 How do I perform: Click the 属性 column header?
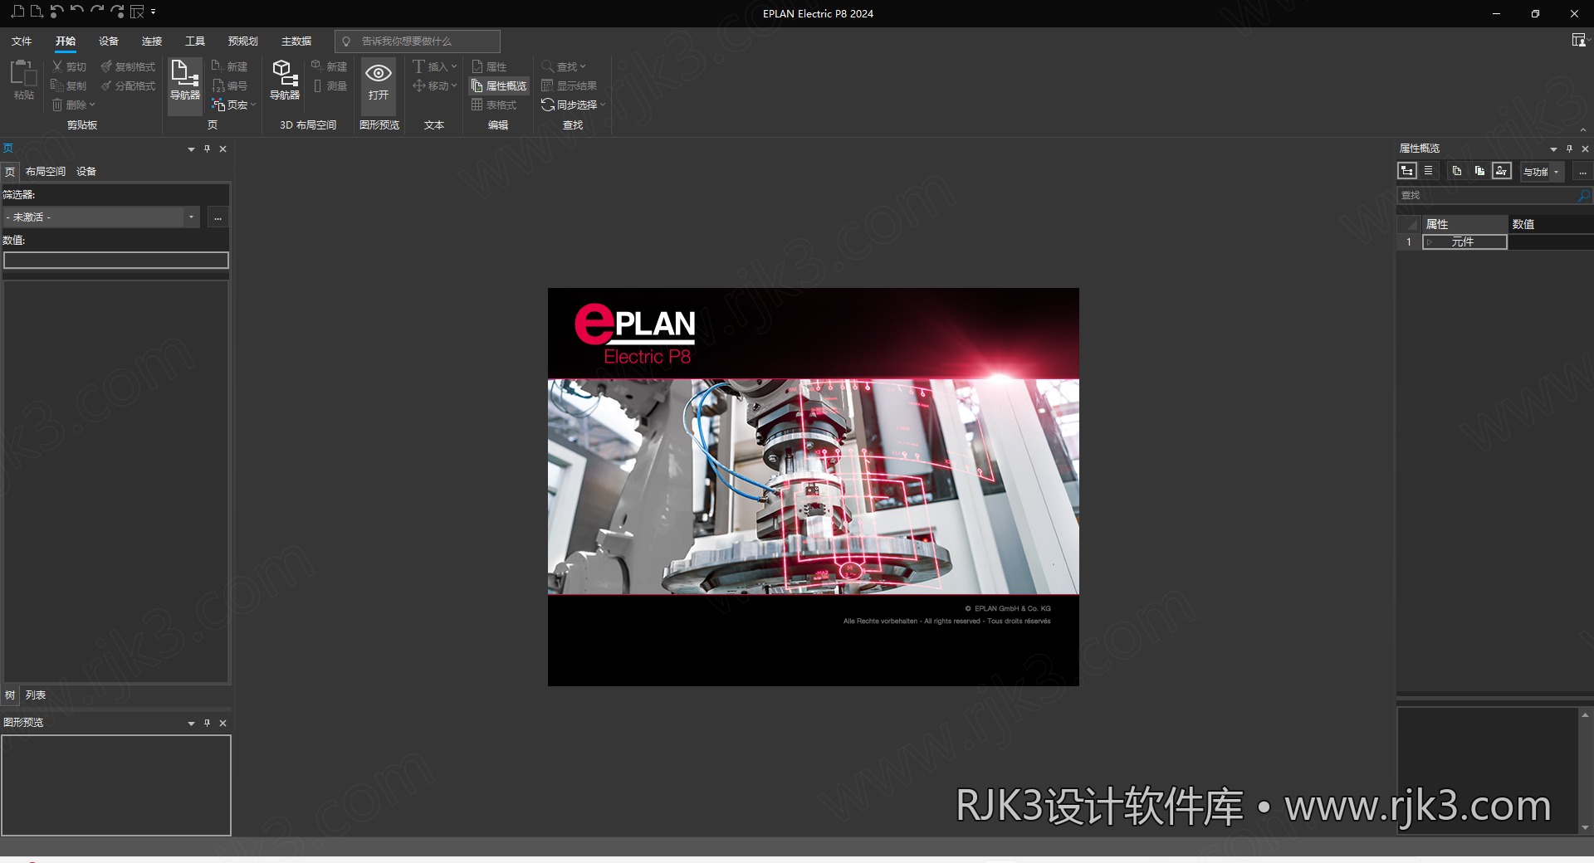(x=1464, y=224)
